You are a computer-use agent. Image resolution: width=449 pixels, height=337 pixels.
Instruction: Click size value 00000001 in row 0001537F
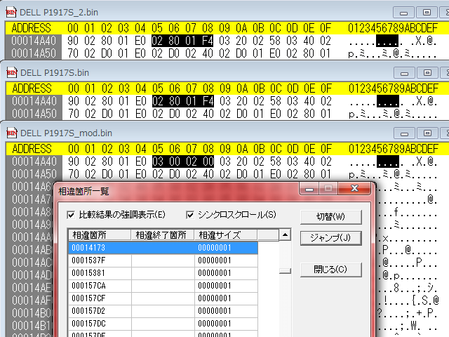215,260
